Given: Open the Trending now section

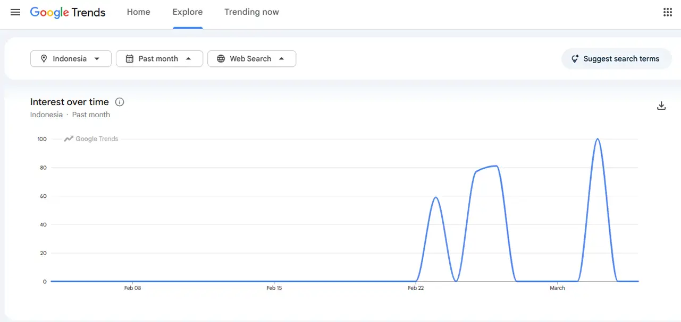Looking at the screenshot, I should click(x=251, y=12).
